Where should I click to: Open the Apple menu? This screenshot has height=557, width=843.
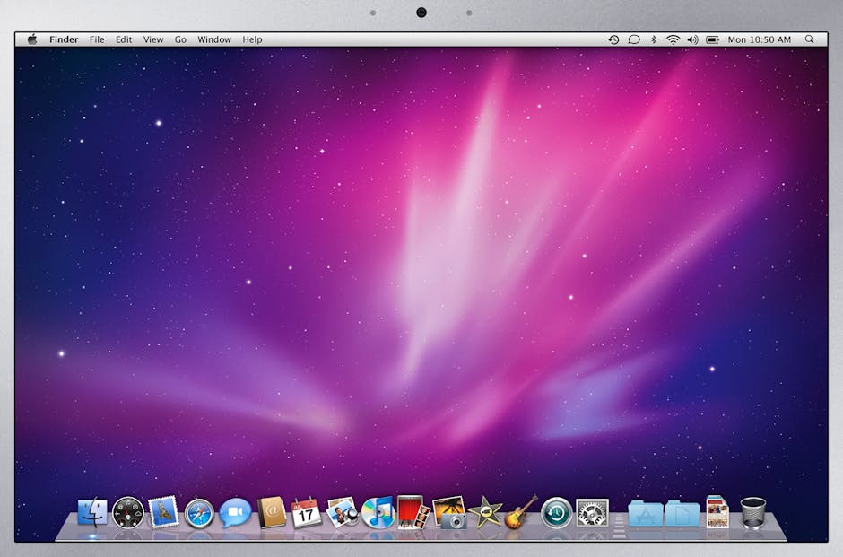pyautogui.click(x=33, y=39)
